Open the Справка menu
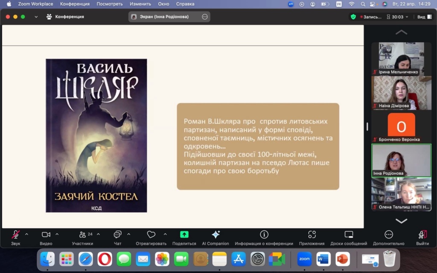Image resolution: width=437 pixels, height=273 pixels. tap(185, 4)
